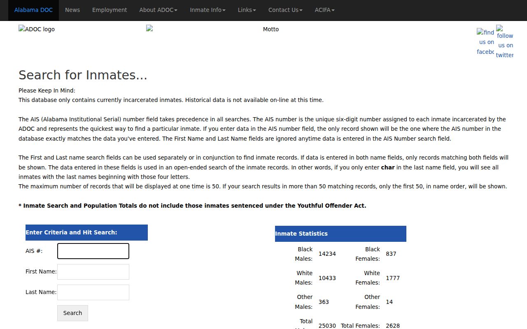This screenshot has width=527, height=329.
Task: Open the follow us on Twitter icon
Action: 505,42
